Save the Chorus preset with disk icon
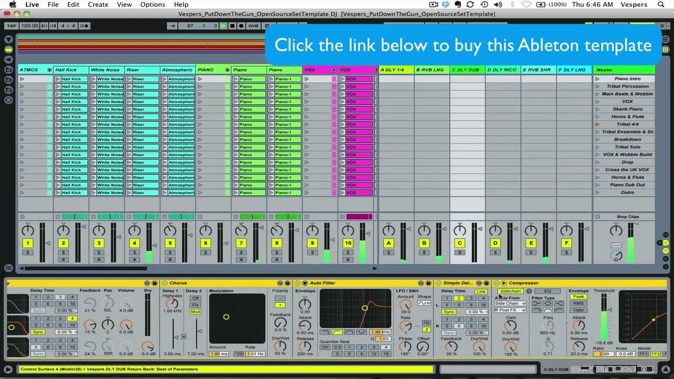Image resolution: width=674 pixels, height=379 pixels. (288, 283)
